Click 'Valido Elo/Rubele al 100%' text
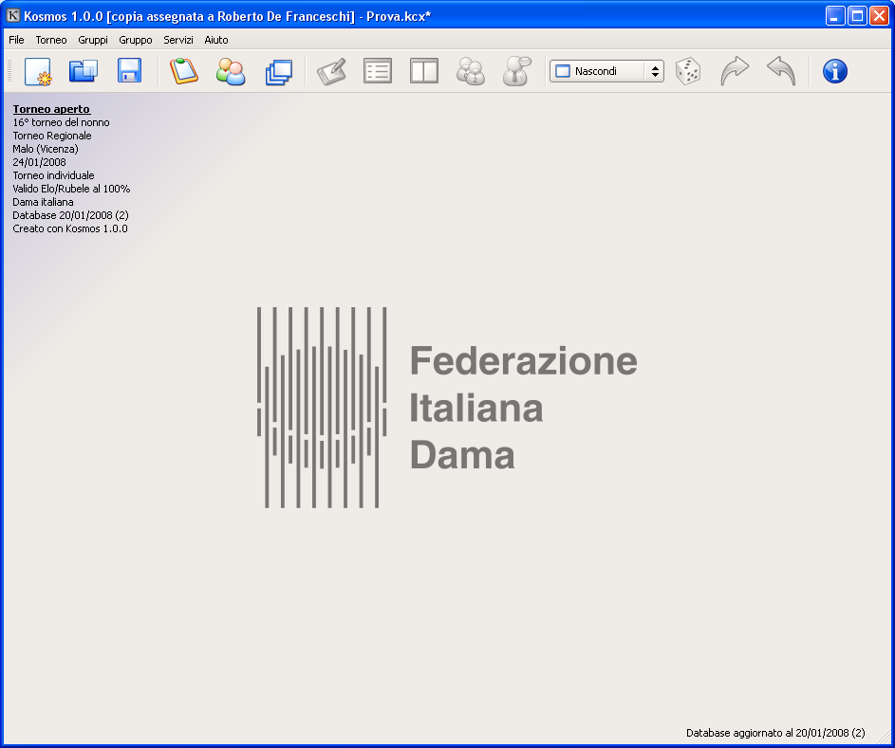Screen dimensions: 895x748 [71, 189]
